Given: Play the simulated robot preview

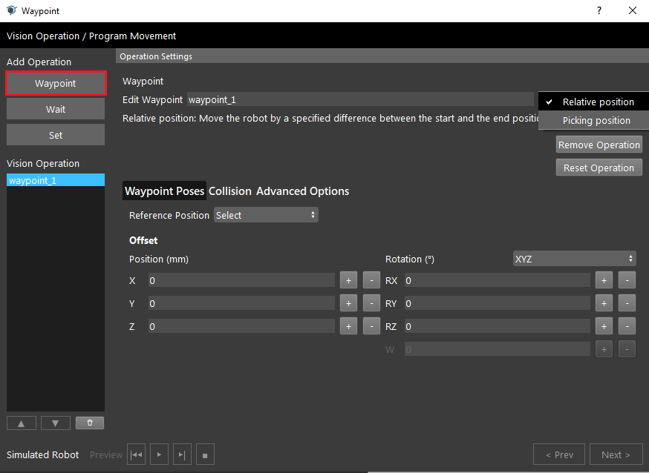Looking at the screenshot, I should pyautogui.click(x=160, y=454).
